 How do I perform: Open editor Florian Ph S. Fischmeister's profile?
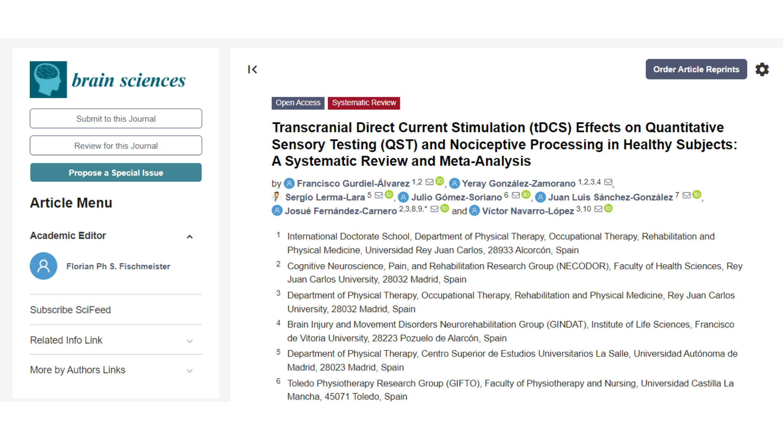click(118, 266)
